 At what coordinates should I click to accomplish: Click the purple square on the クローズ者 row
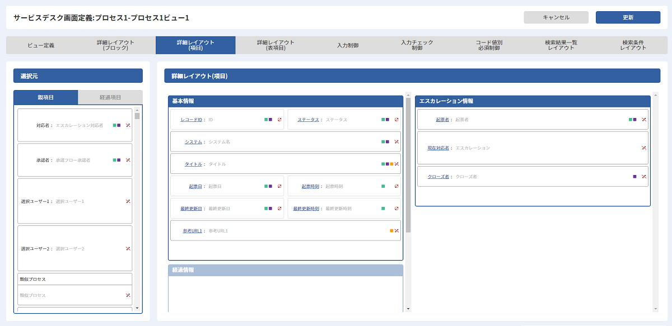click(x=635, y=177)
